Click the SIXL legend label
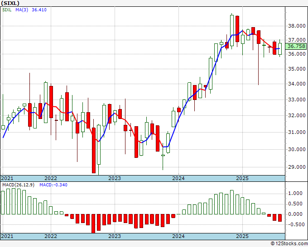This screenshot has height=247, width=308. tap(7, 10)
